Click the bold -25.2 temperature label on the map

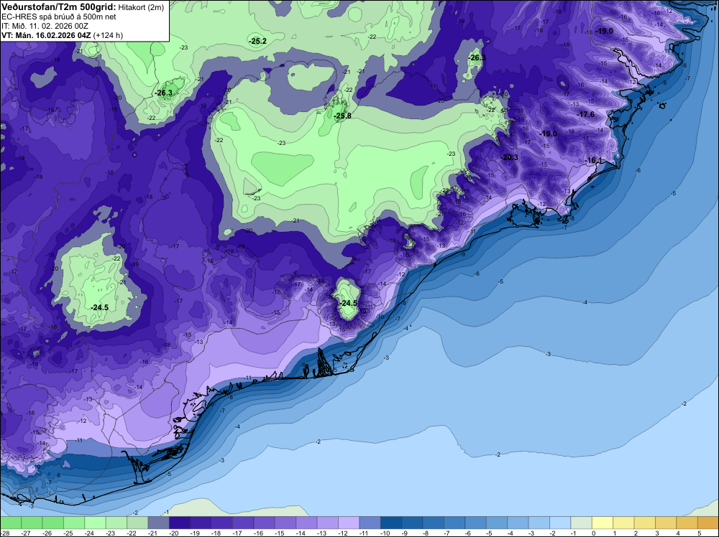tap(257, 41)
